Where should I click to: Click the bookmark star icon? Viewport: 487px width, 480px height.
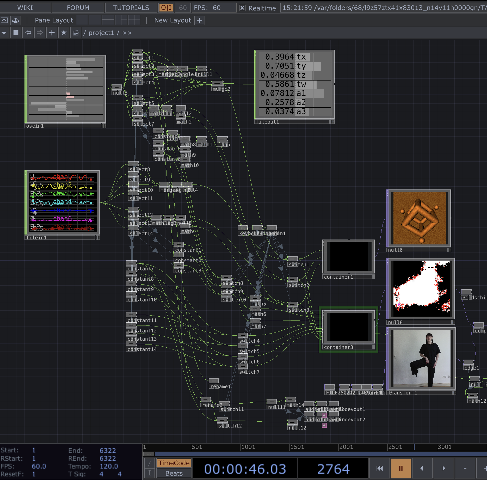pyautogui.click(x=64, y=33)
